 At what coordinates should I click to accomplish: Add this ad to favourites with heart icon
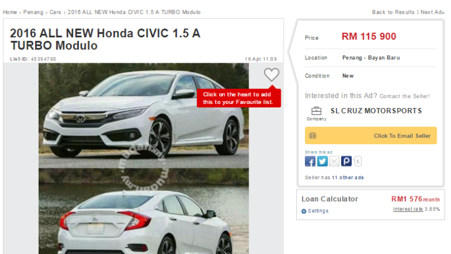[x=272, y=75]
